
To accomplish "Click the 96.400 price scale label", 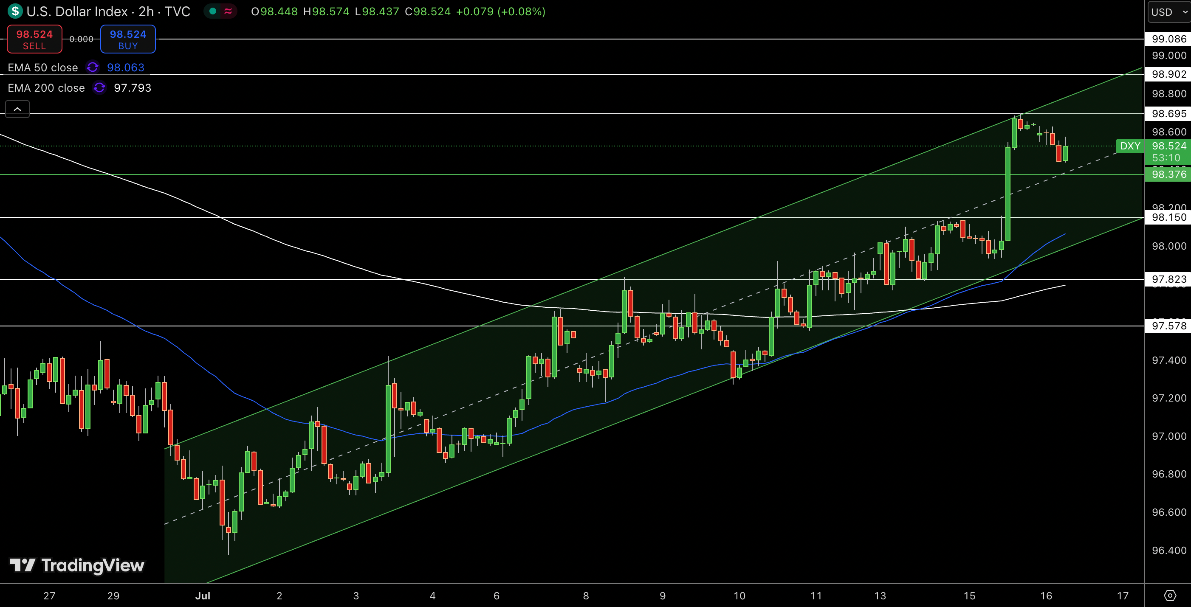I will (1169, 550).
